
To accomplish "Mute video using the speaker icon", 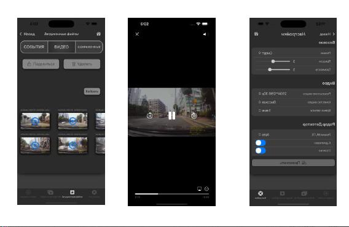I will click(x=205, y=34).
